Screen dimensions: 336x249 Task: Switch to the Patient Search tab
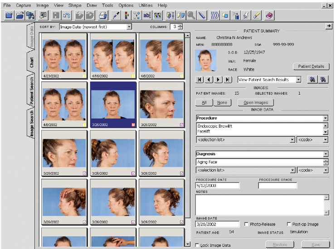click(x=31, y=91)
